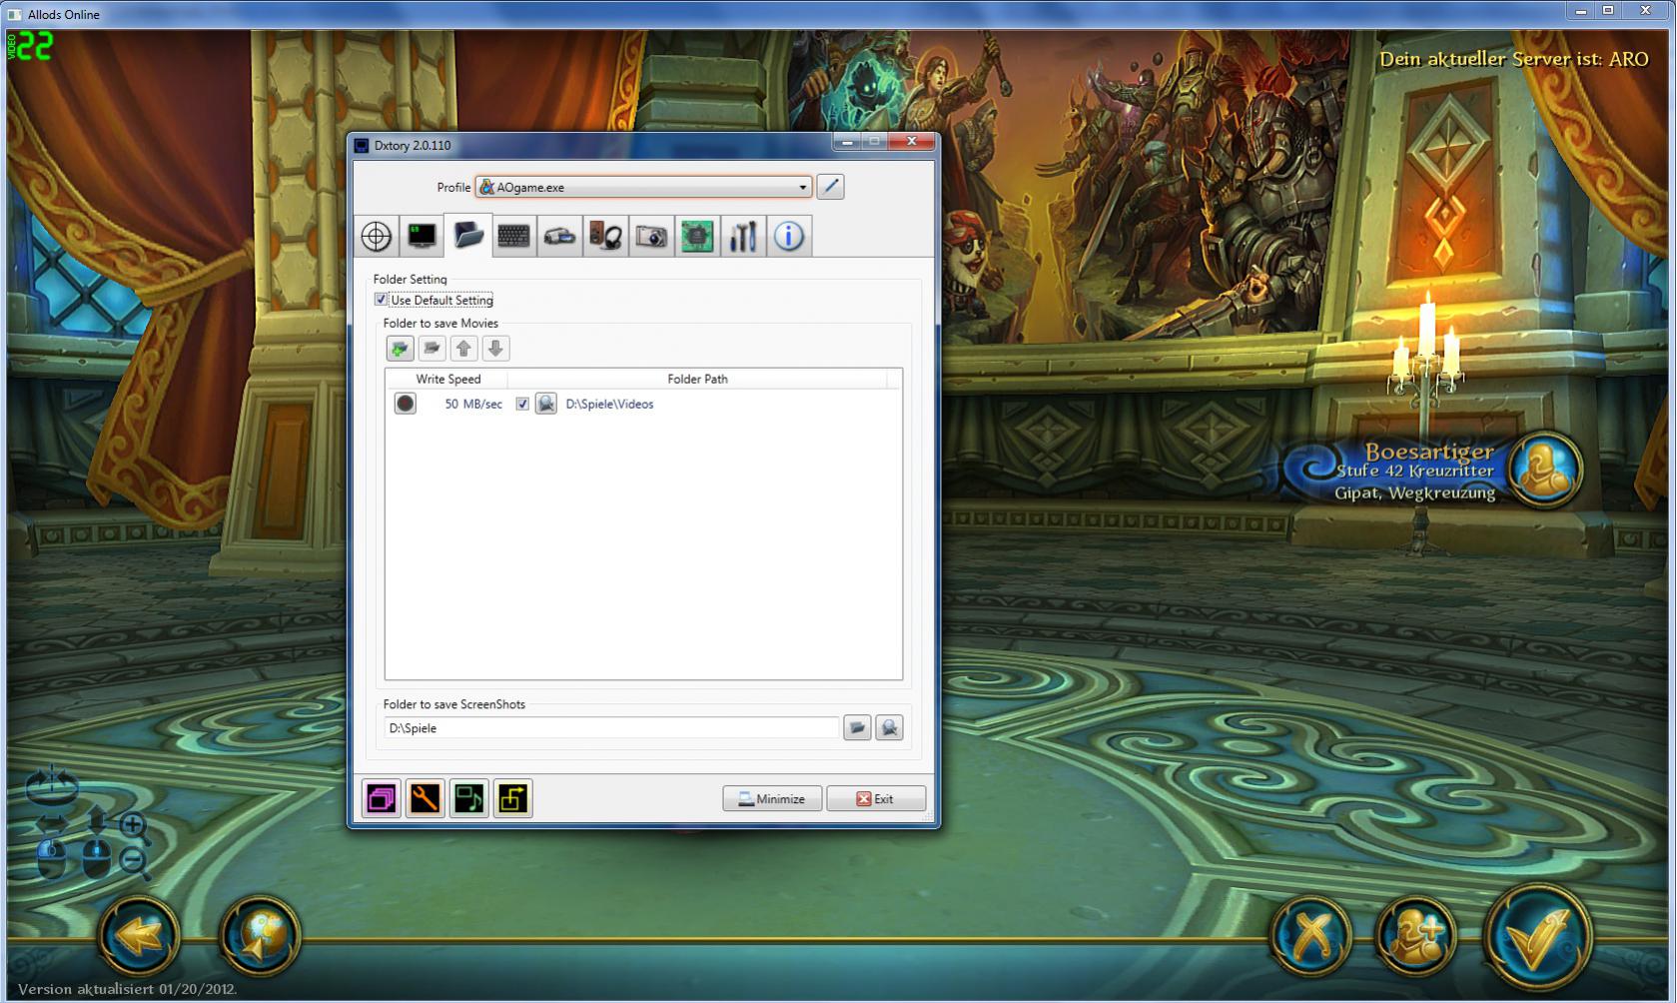Maximize the Allods Online window

1608,11
